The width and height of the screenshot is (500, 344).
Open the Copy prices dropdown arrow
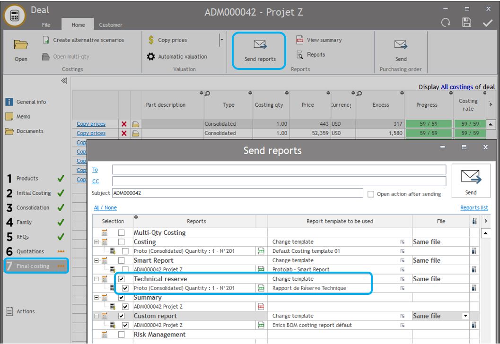pyautogui.click(x=221, y=40)
